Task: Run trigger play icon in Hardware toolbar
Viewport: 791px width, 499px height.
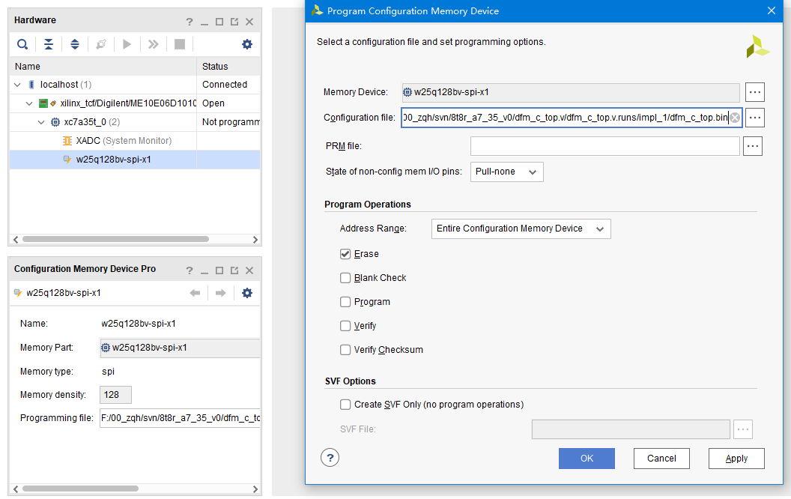Action: (x=127, y=44)
